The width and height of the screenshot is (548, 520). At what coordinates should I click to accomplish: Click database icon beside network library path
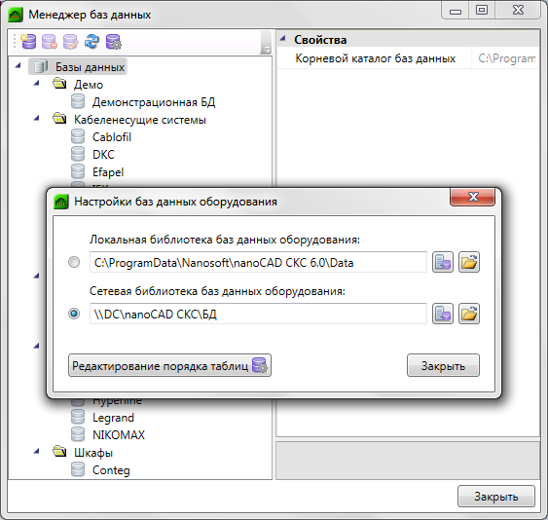tap(443, 314)
